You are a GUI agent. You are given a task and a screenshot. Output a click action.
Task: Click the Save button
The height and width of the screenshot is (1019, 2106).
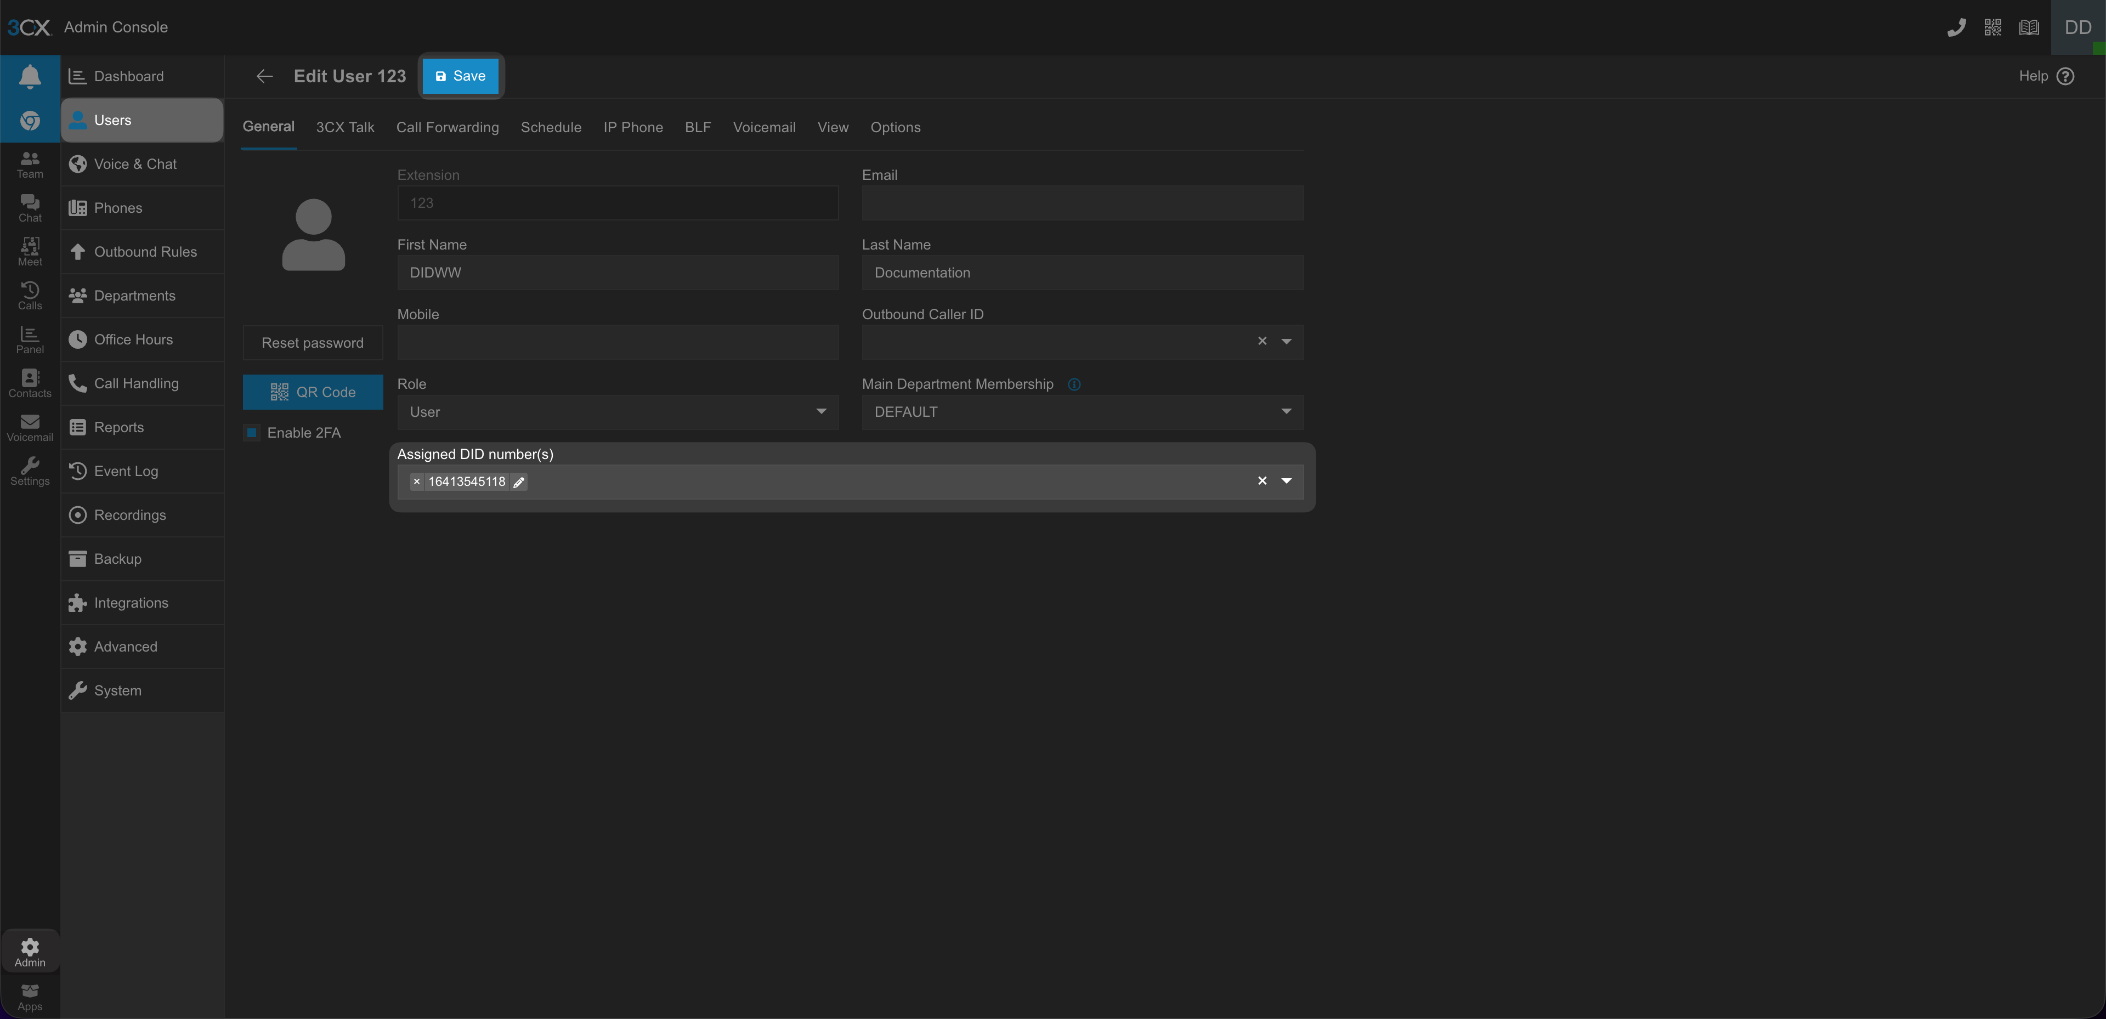click(460, 76)
